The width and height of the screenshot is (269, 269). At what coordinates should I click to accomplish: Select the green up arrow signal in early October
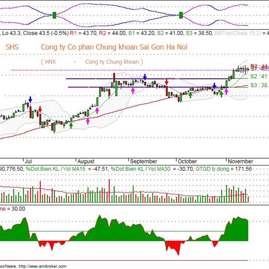190,95
